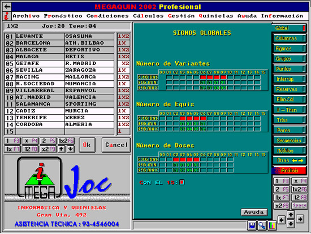This screenshot has width=311, height=234.
Task: Toggle Variantes ELEGIDAS cell for 10
Action: point(230,77)
